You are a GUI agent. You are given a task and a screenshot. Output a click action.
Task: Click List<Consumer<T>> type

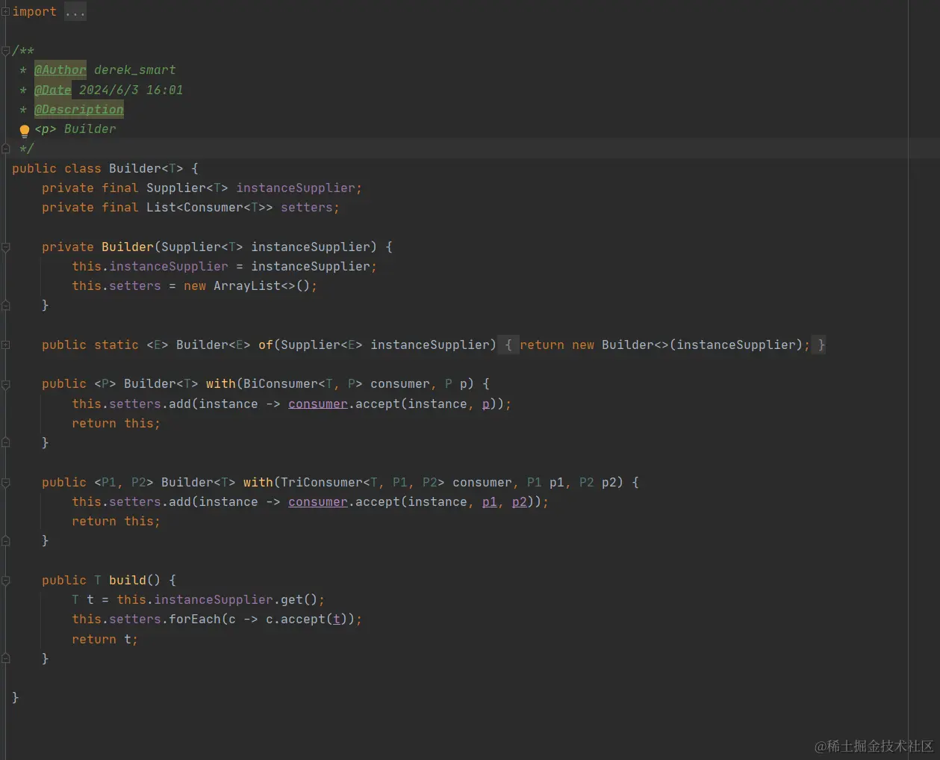[x=210, y=207]
